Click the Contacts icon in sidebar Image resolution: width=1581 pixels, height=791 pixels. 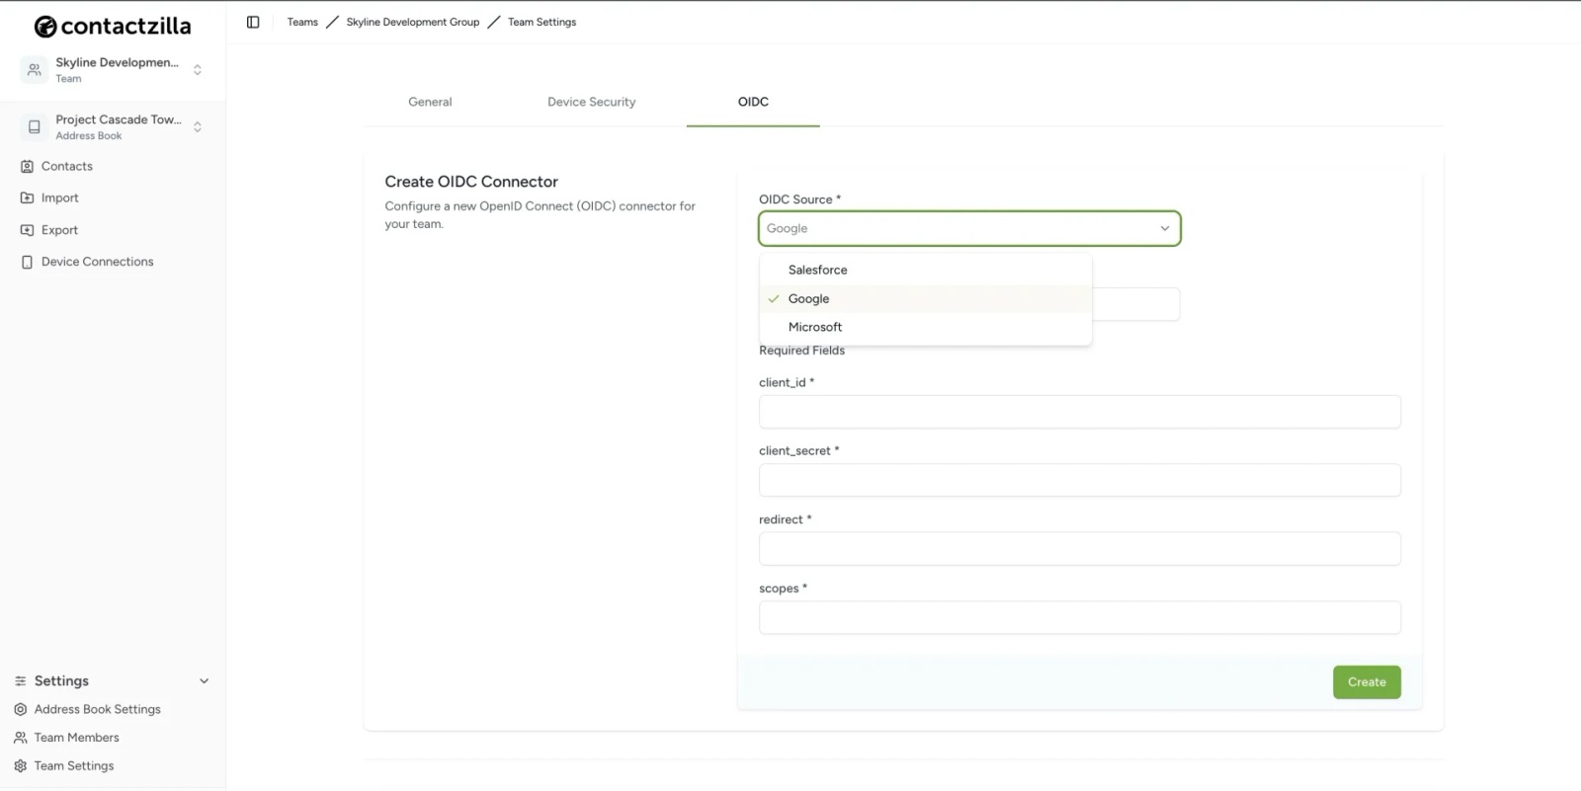[27, 166]
